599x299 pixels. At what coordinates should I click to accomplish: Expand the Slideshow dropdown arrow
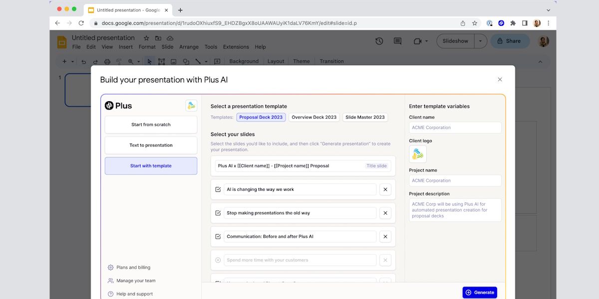point(481,41)
